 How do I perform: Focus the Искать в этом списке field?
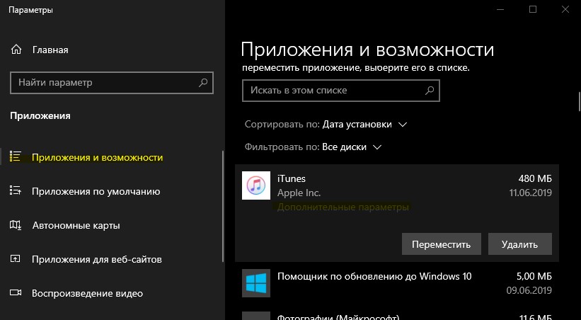point(341,91)
